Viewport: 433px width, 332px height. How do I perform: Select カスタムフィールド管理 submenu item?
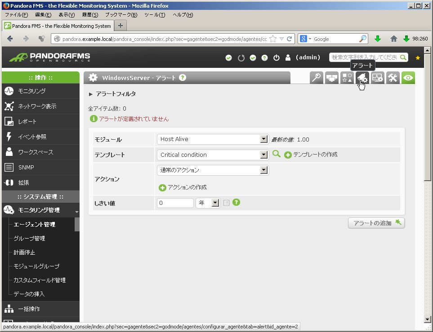tap(40, 280)
